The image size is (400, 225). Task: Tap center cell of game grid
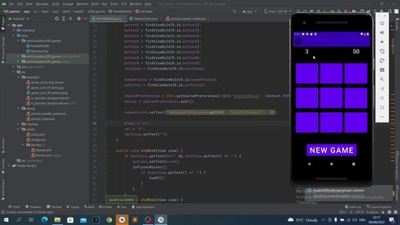[331, 98]
